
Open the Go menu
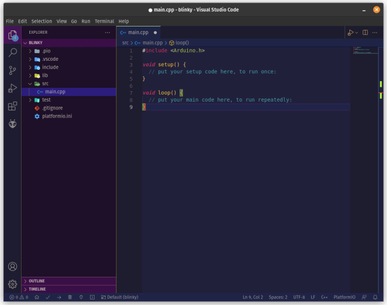[x=74, y=21]
